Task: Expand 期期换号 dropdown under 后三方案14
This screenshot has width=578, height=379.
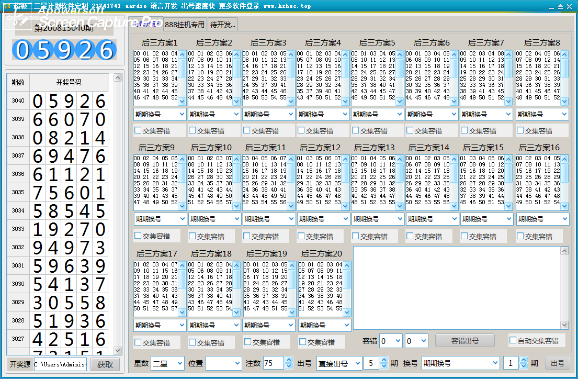Action: point(432,219)
